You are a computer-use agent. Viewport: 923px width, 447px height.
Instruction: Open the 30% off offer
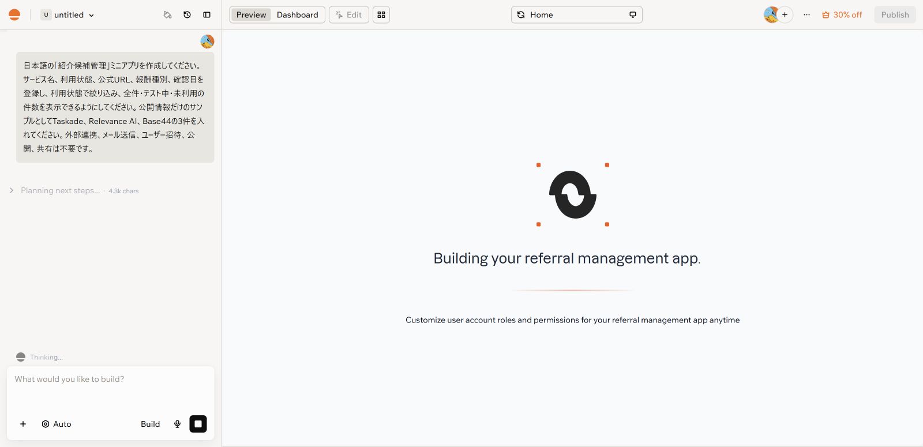coord(842,15)
